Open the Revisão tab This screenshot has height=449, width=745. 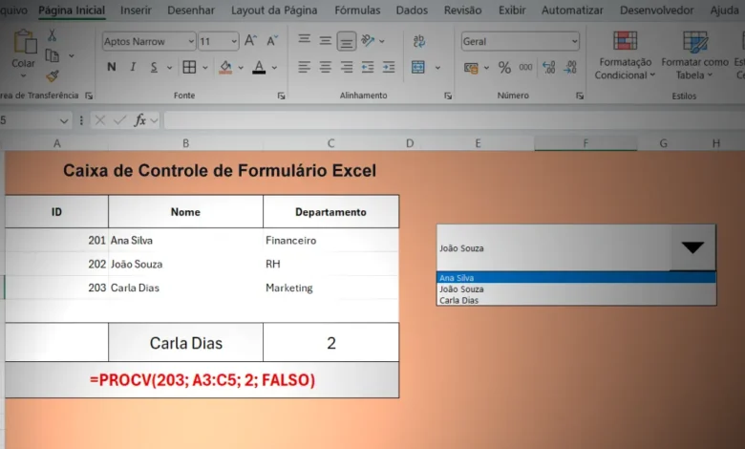click(x=463, y=10)
